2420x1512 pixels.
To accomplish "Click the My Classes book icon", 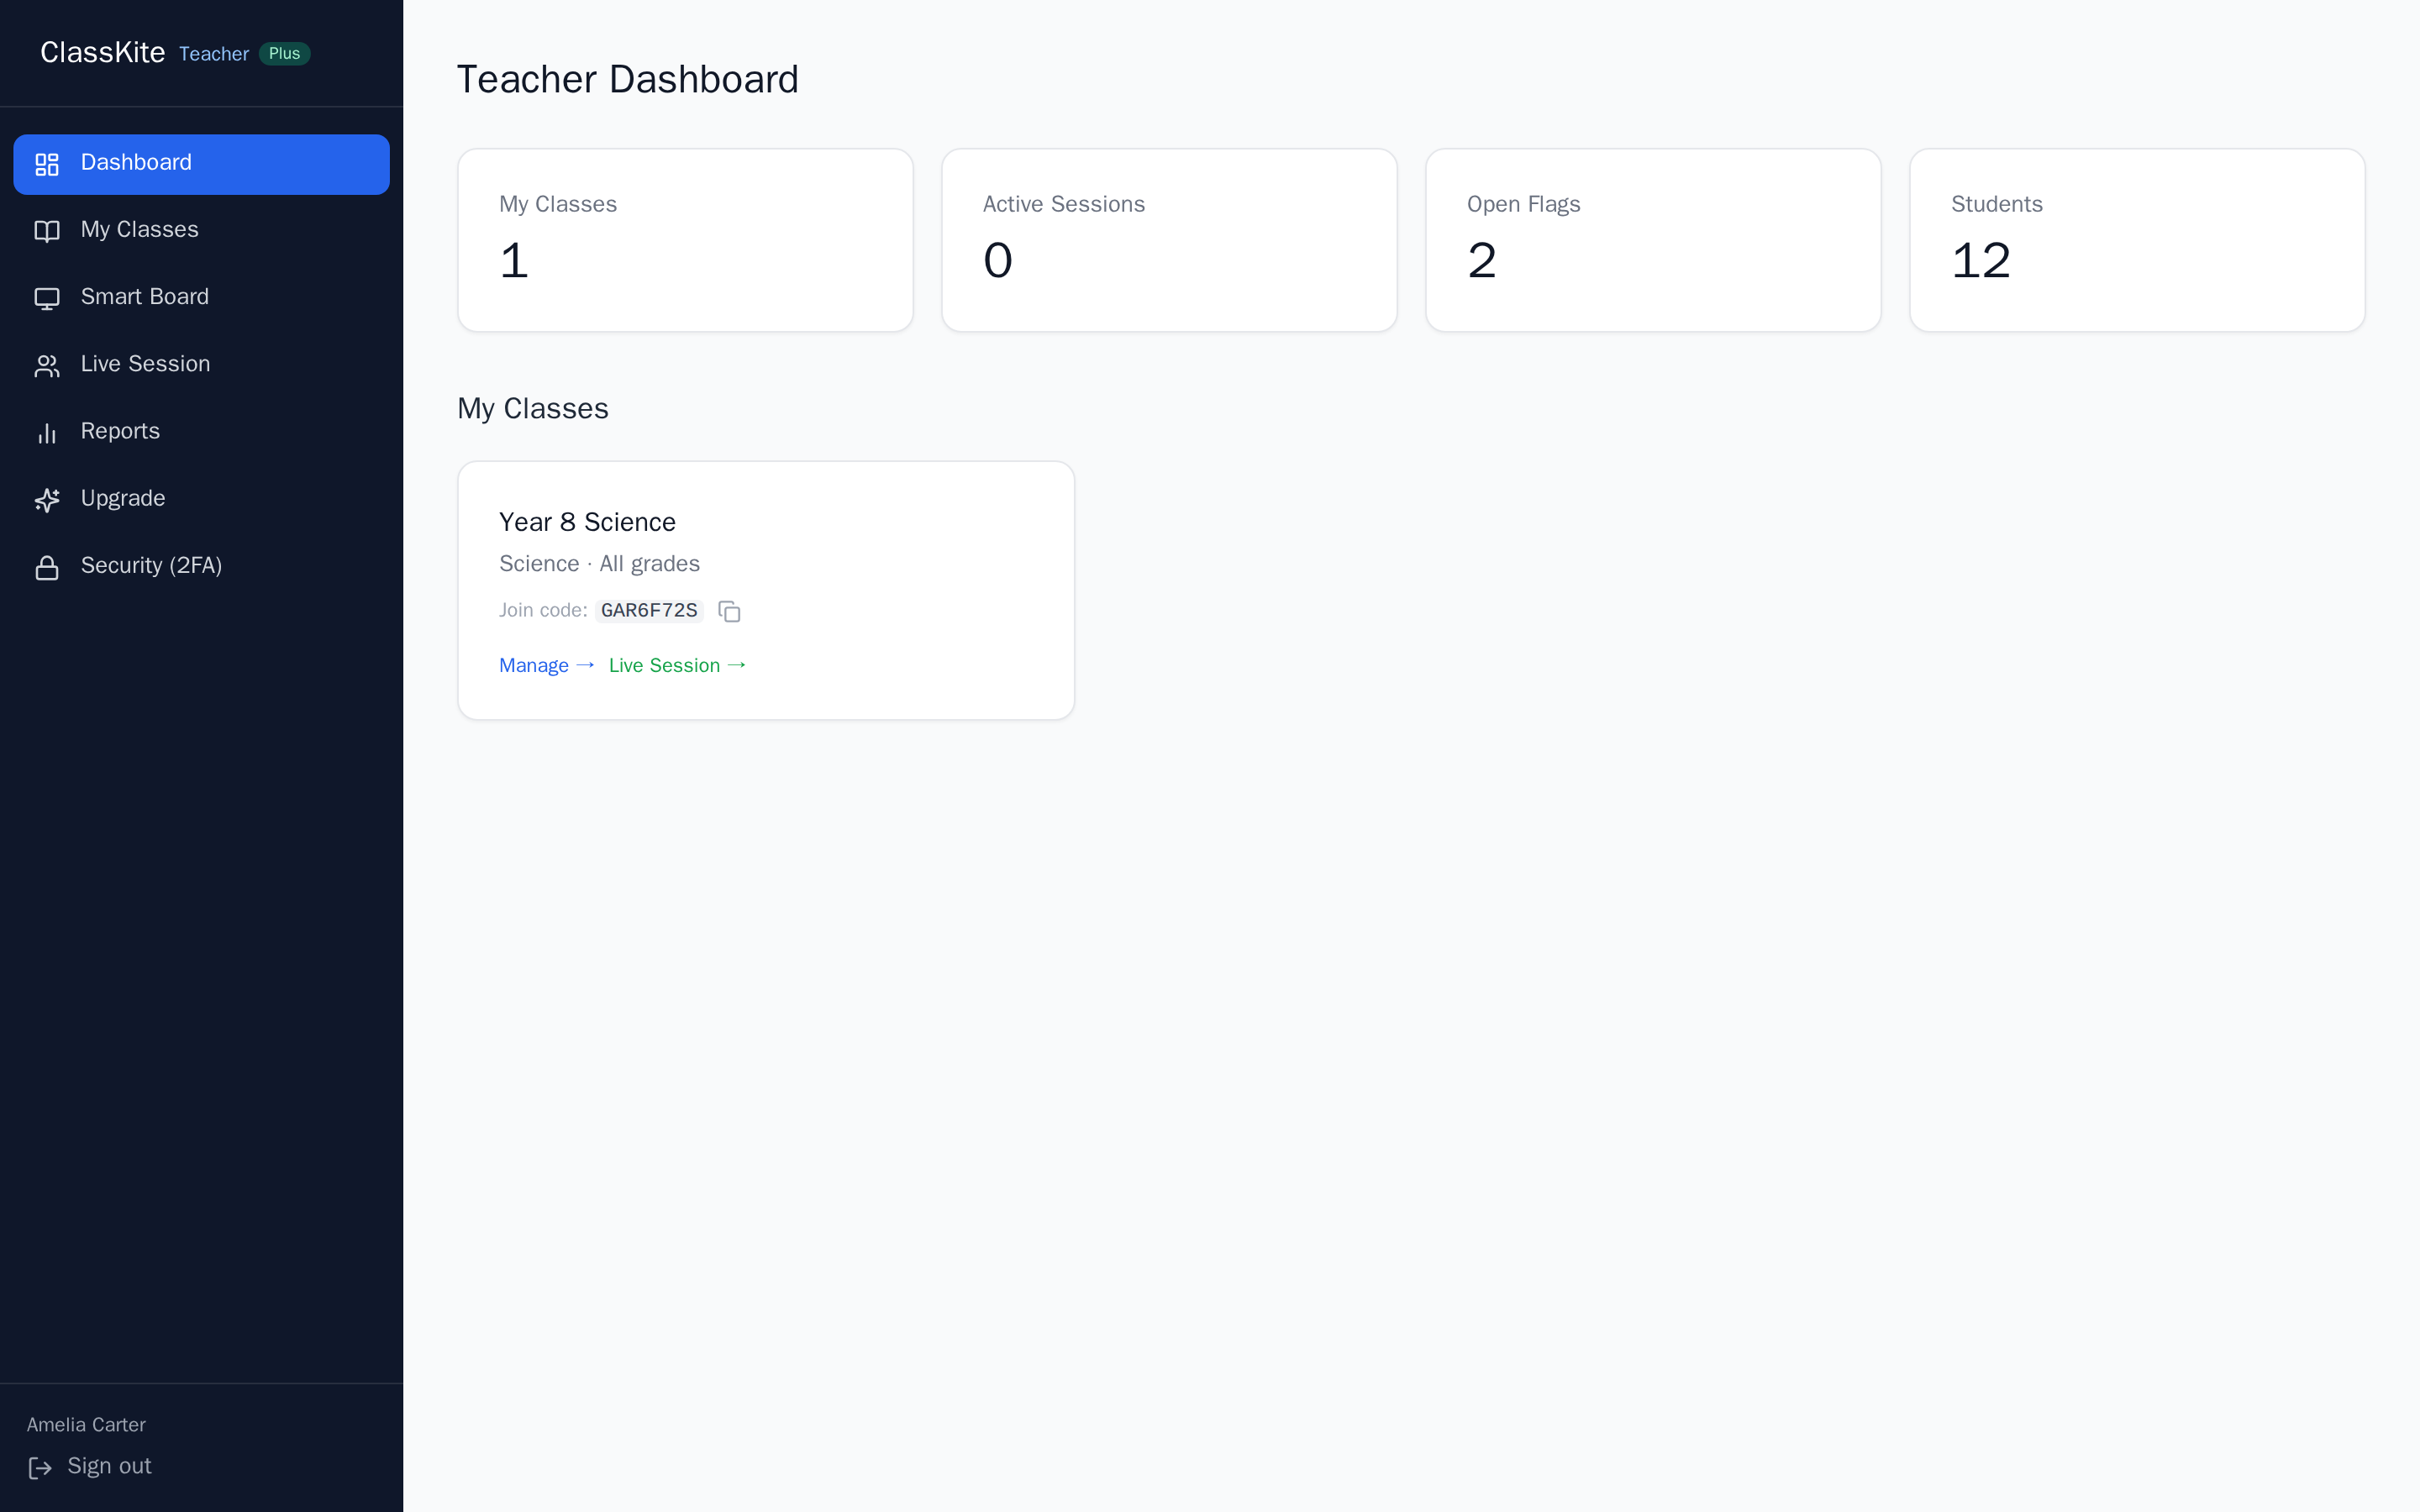I will pos(47,231).
